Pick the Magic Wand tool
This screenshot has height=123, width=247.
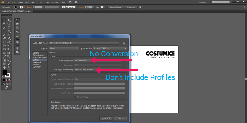click(4, 24)
